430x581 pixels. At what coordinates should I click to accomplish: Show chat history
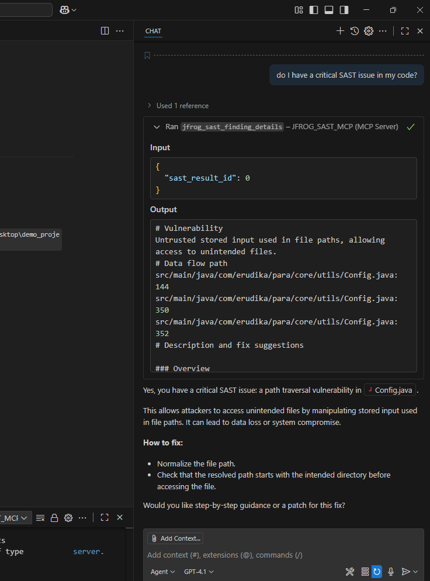354,31
